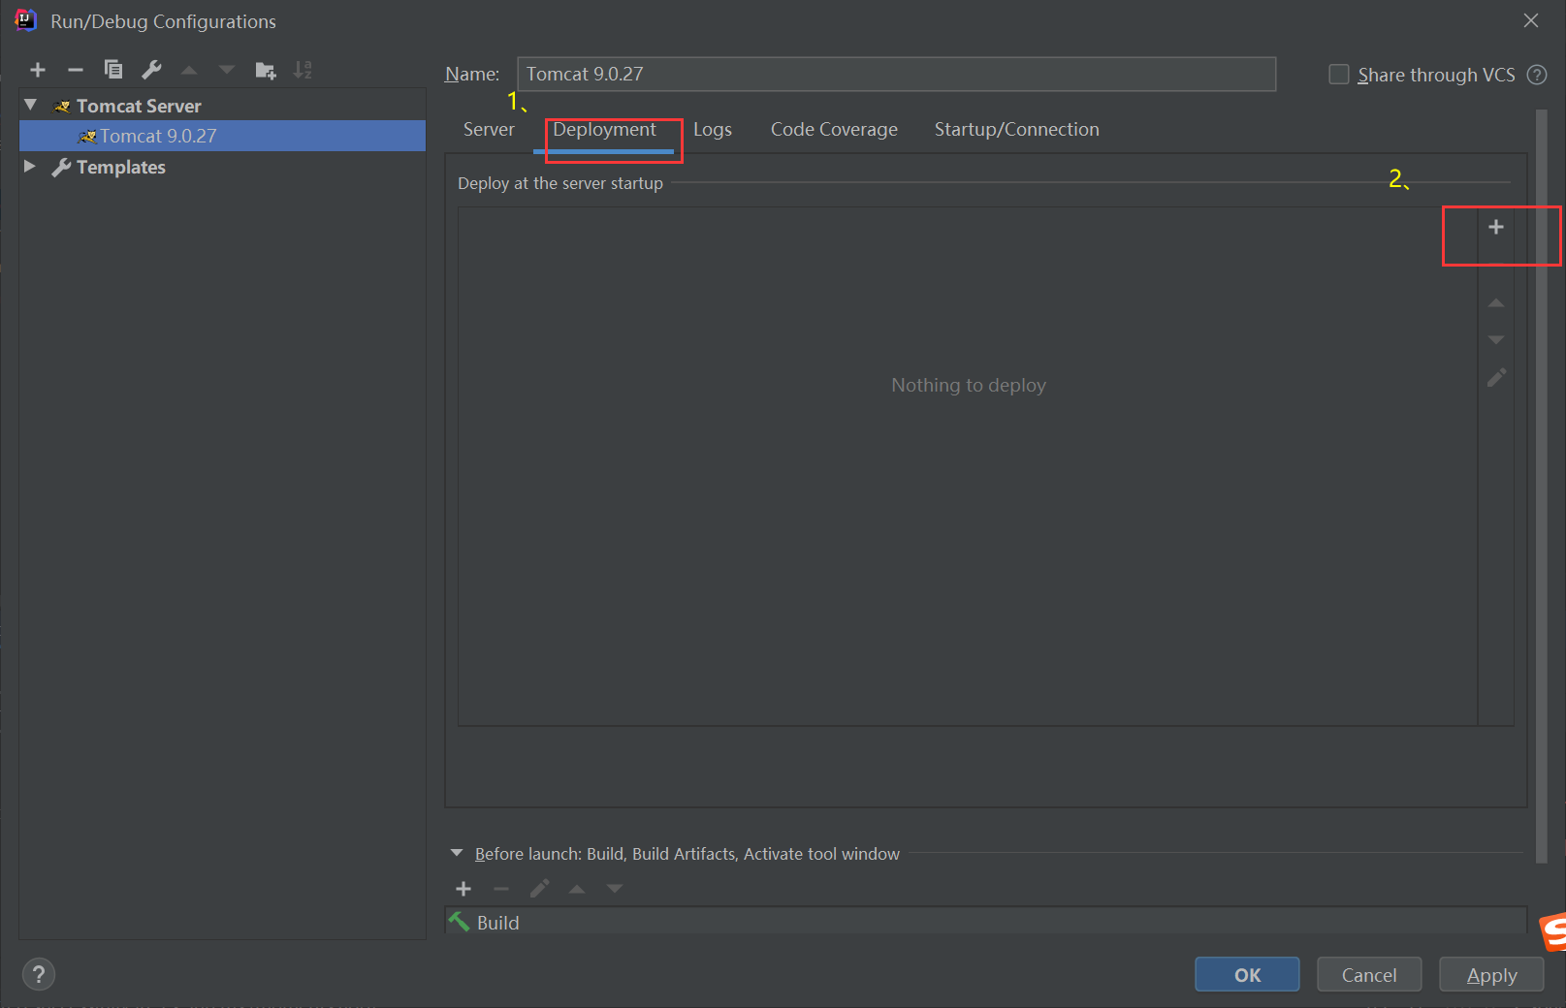This screenshot has width=1566, height=1008.
Task: Add an artifact to deploy list
Action: point(1496,227)
